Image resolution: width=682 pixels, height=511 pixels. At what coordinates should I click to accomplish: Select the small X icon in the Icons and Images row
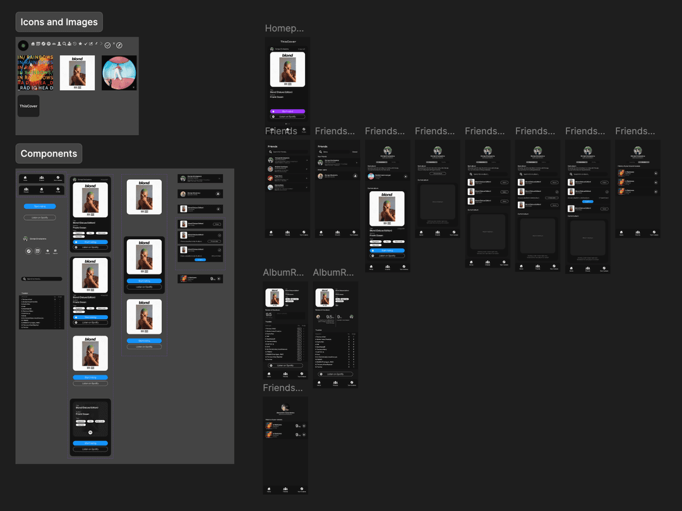(x=114, y=44)
